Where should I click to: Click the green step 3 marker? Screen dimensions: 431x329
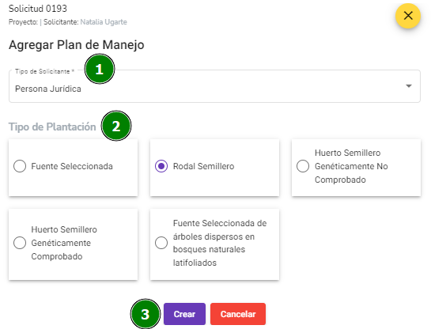pyautogui.click(x=146, y=314)
